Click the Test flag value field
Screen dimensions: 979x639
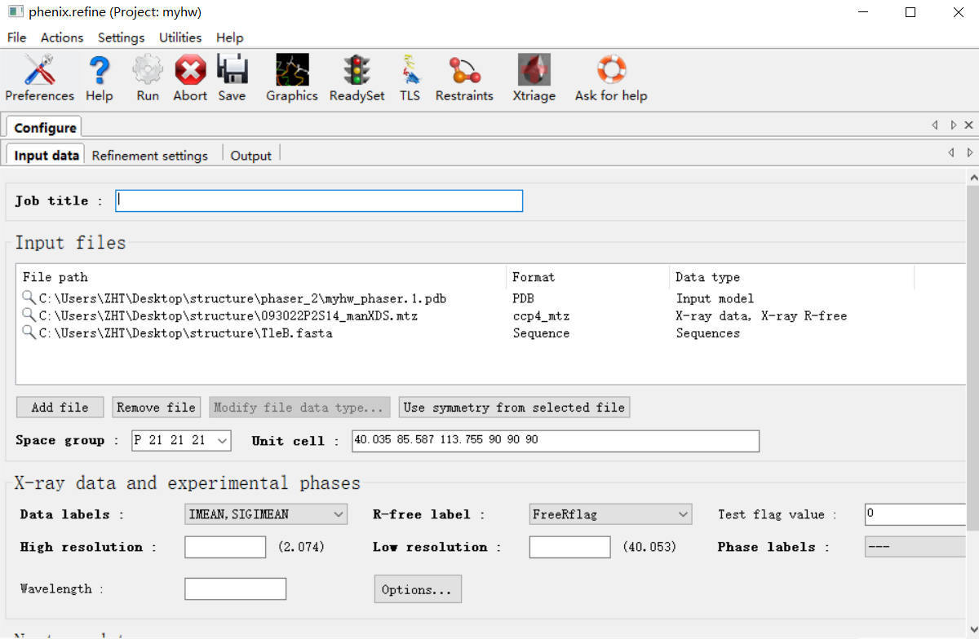(915, 514)
